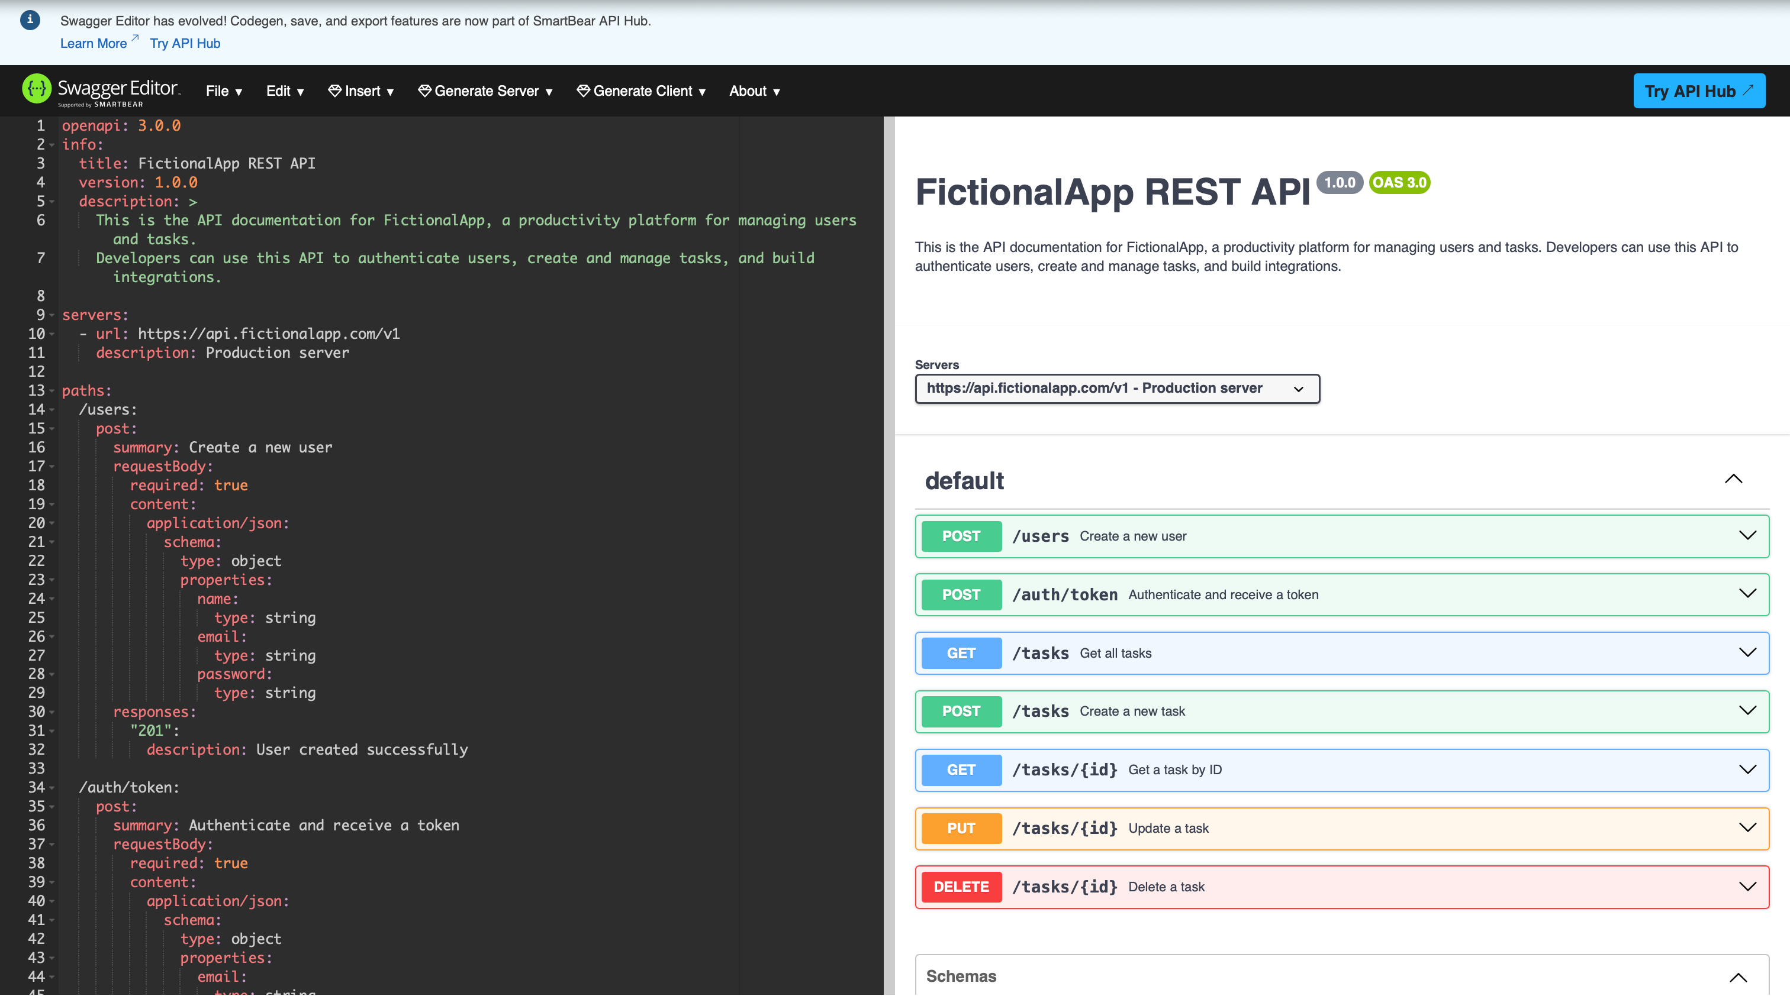Click the diamond icon beside Generate Client
The width and height of the screenshot is (1790, 996).
(583, 91)
